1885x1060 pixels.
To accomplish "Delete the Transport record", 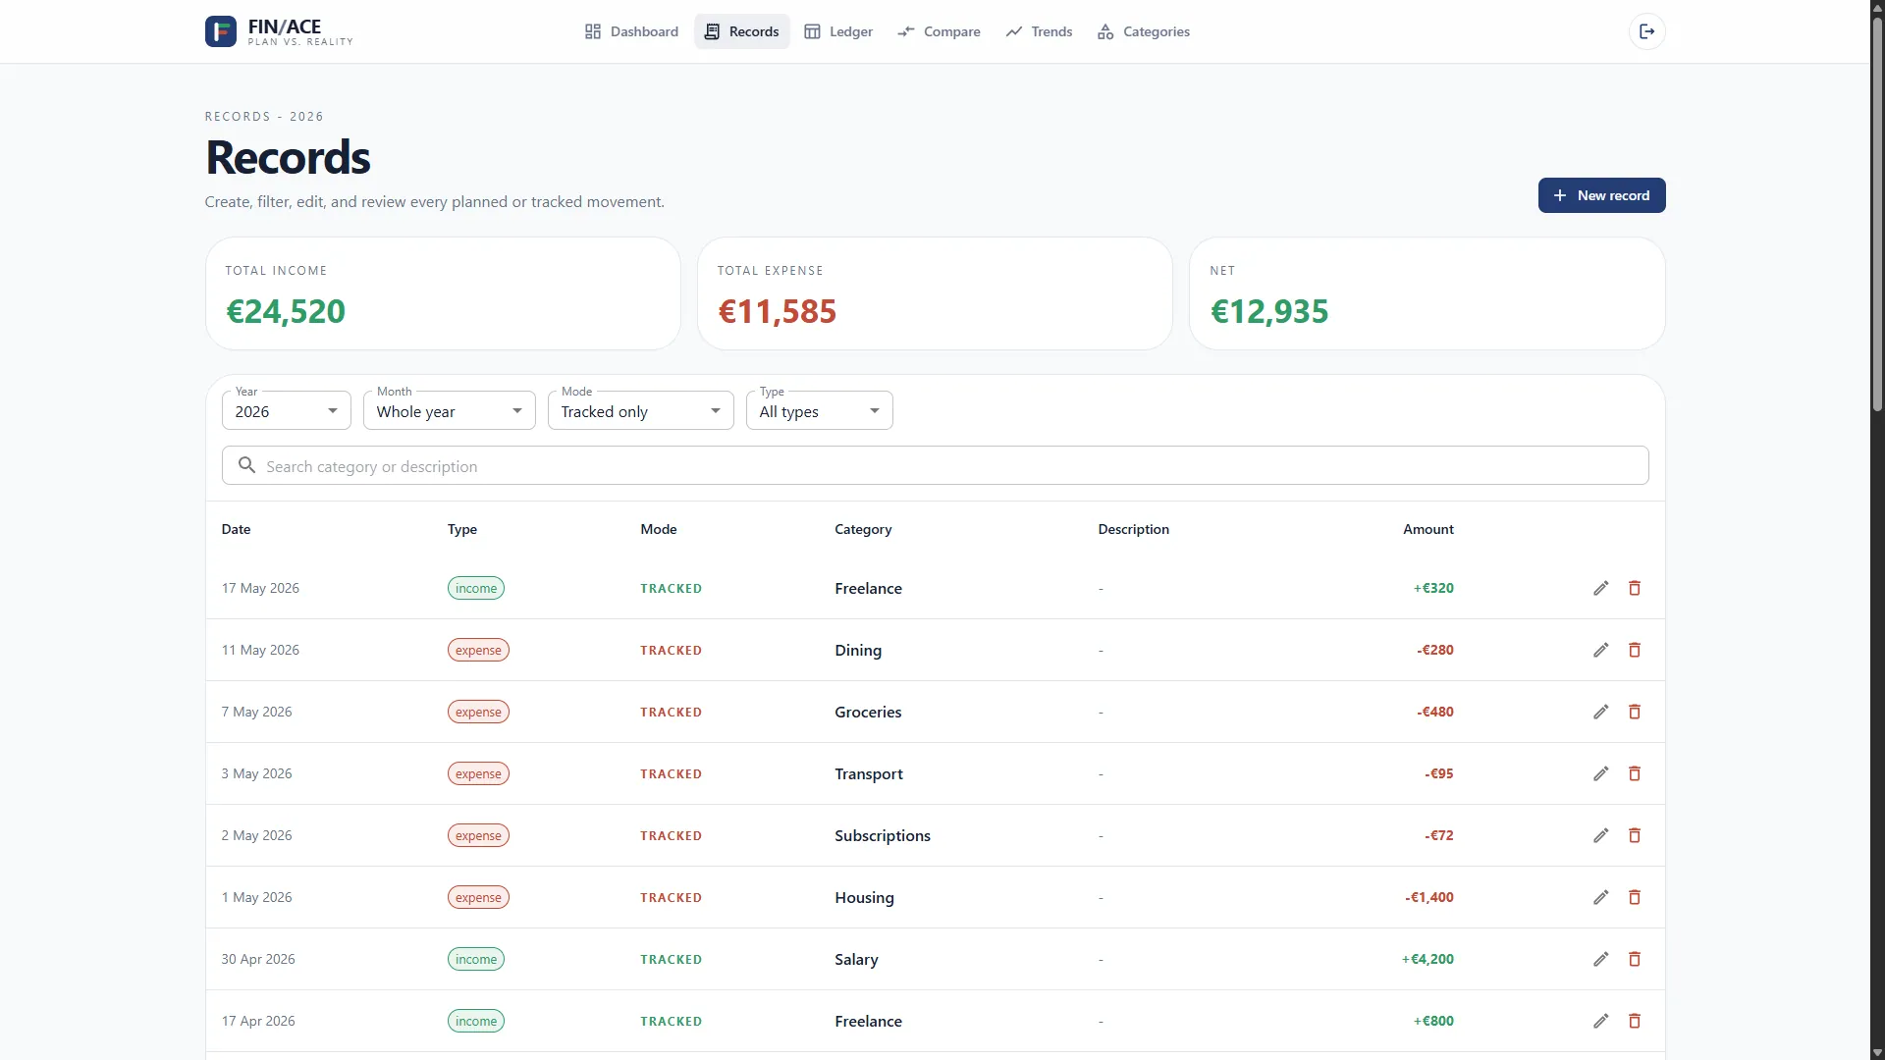I will click(1635, 773).
